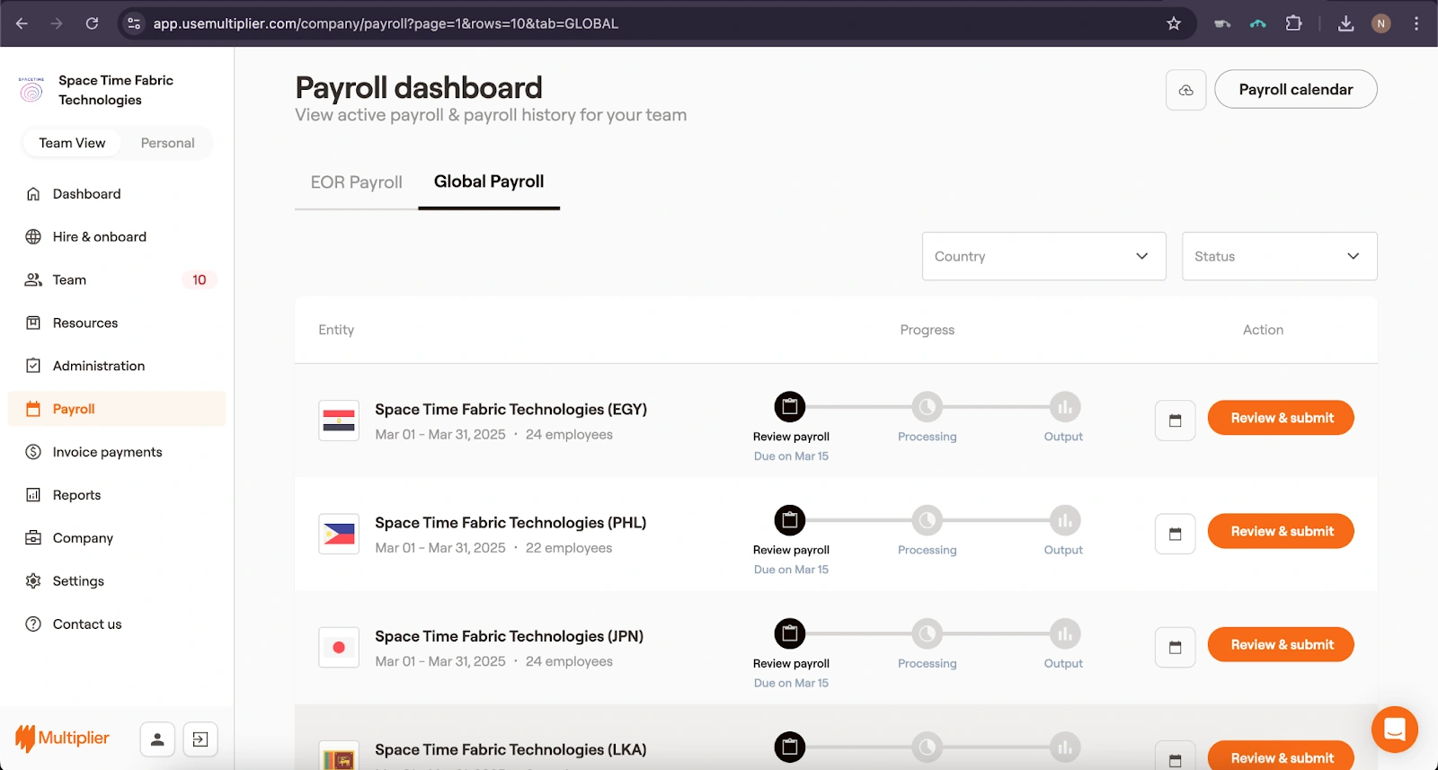This screenshot has height=770, width=1438.
Task: Click Processing step for EGY
Action: pos(927,407)
